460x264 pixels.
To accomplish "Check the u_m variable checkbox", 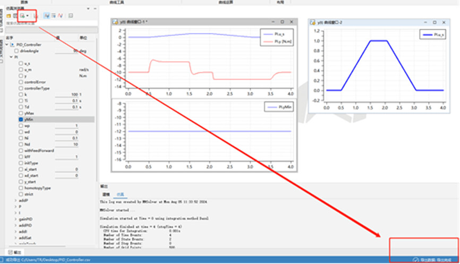I will (21, 70).
